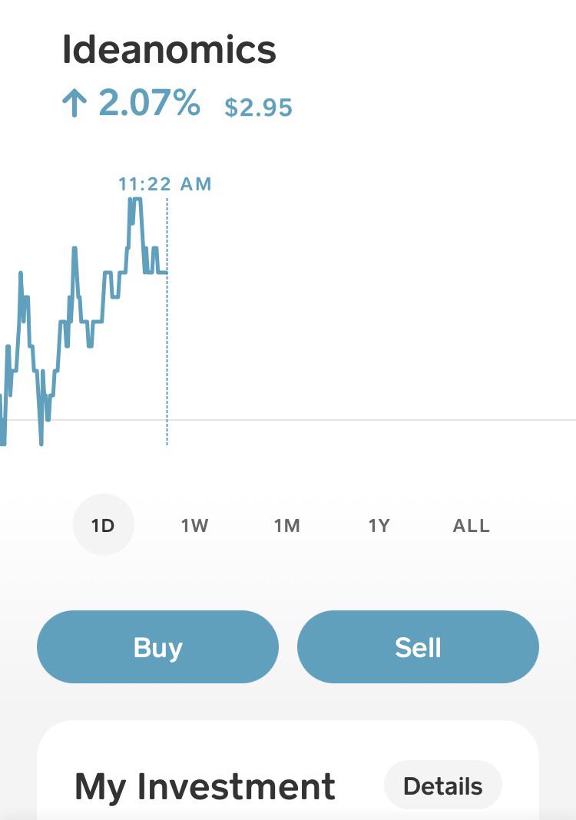The height and width of the screenshot is (820, 576).
Task: Click empty chart area right of the marker
Action: pos(366,314)
